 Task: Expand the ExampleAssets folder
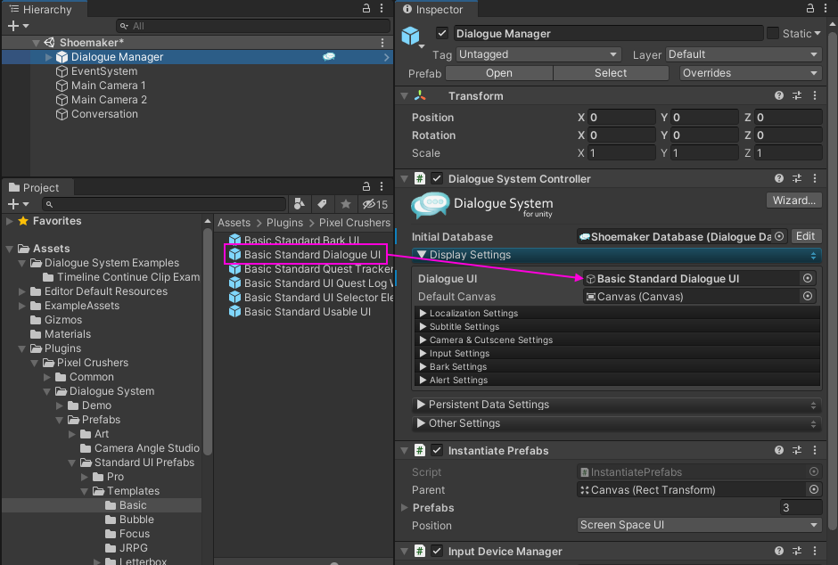(22, 306)
